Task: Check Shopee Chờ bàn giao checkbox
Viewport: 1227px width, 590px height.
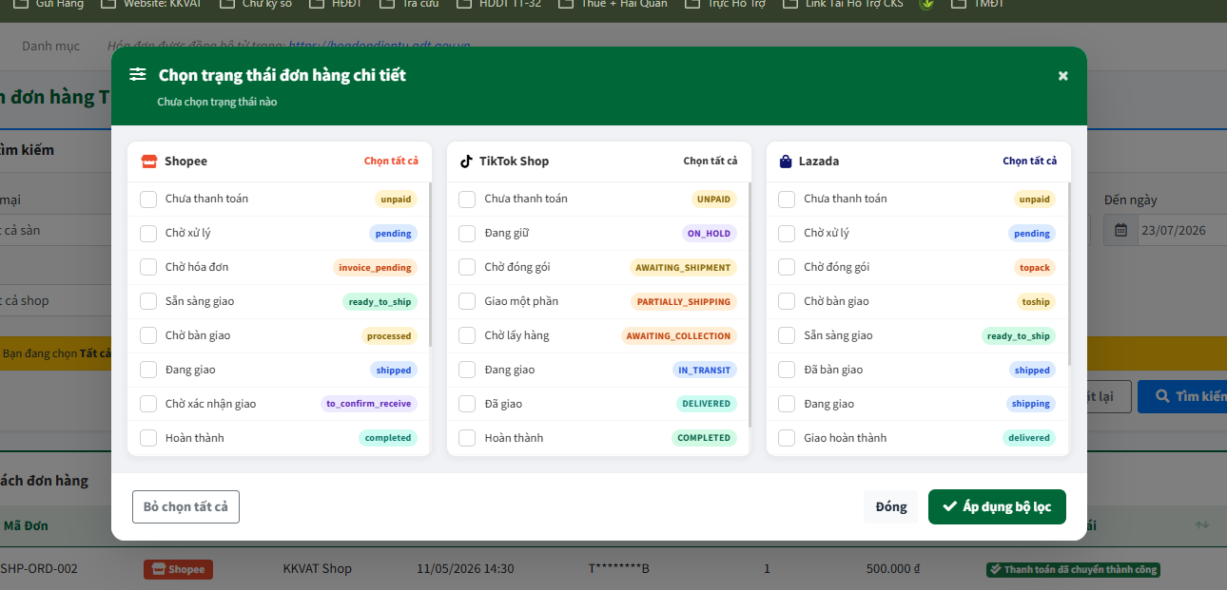Action: [148, 336]
